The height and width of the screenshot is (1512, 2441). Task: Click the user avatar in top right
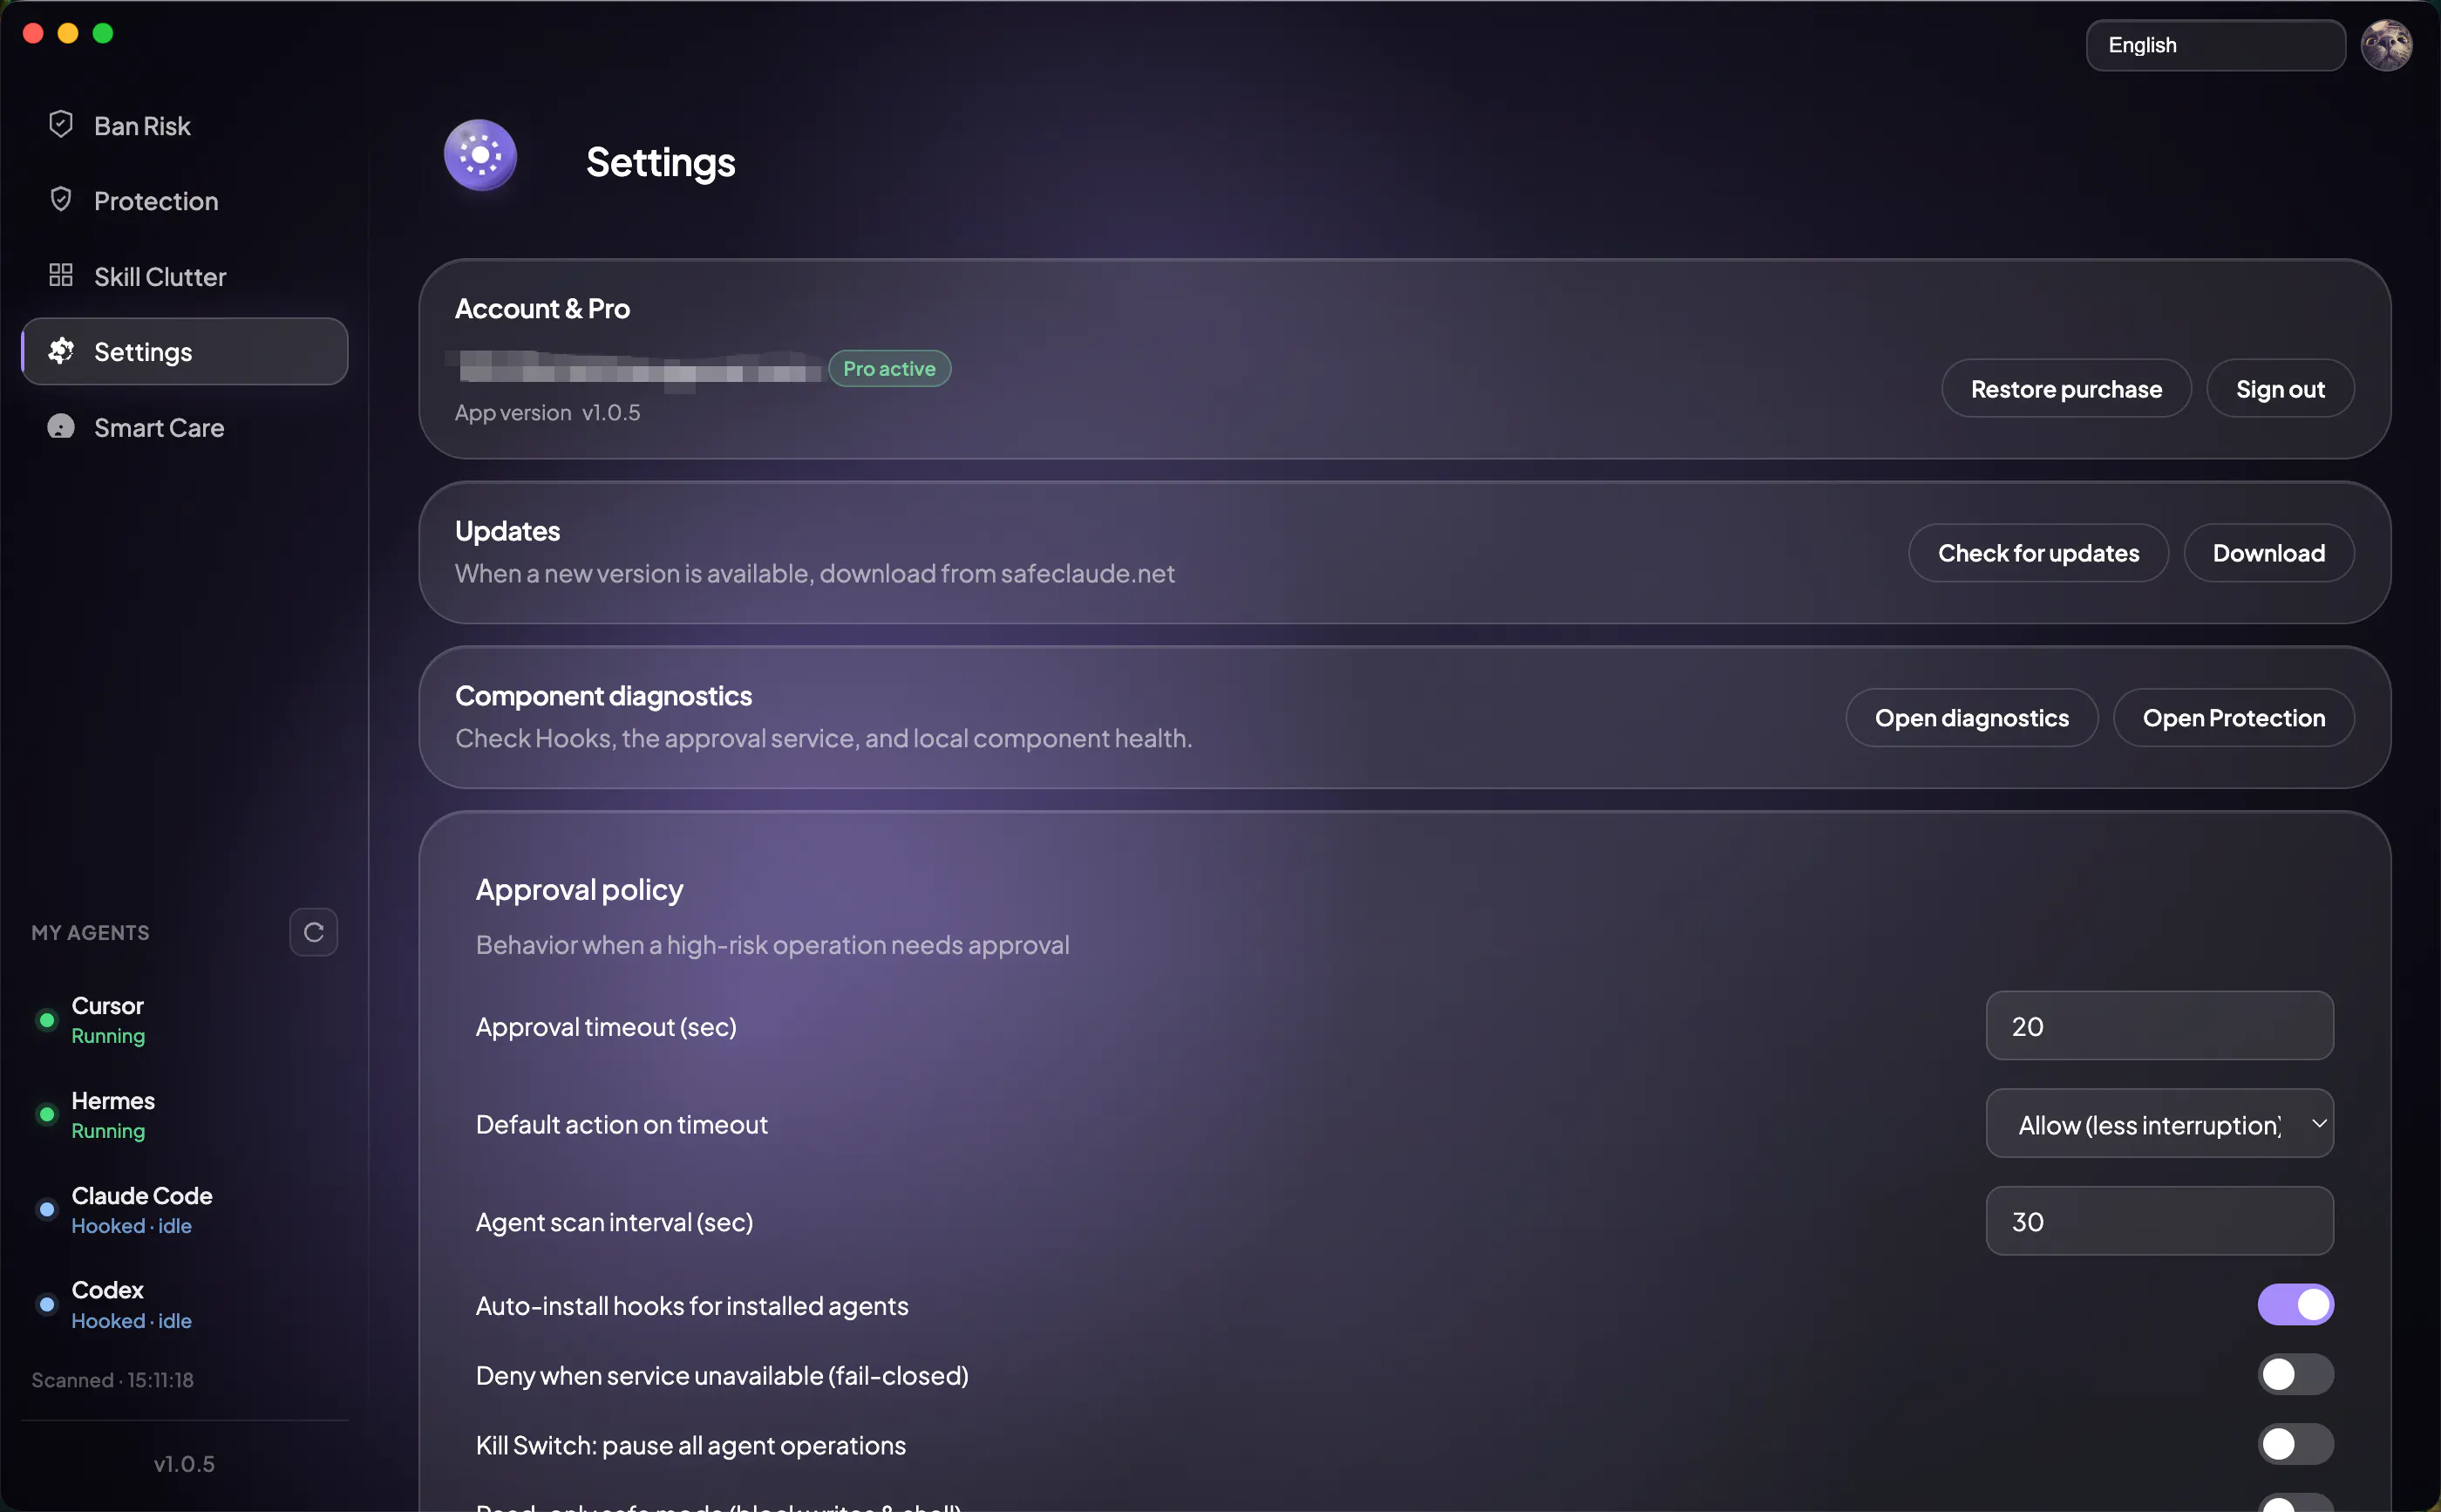click(x=2386, y=45)
